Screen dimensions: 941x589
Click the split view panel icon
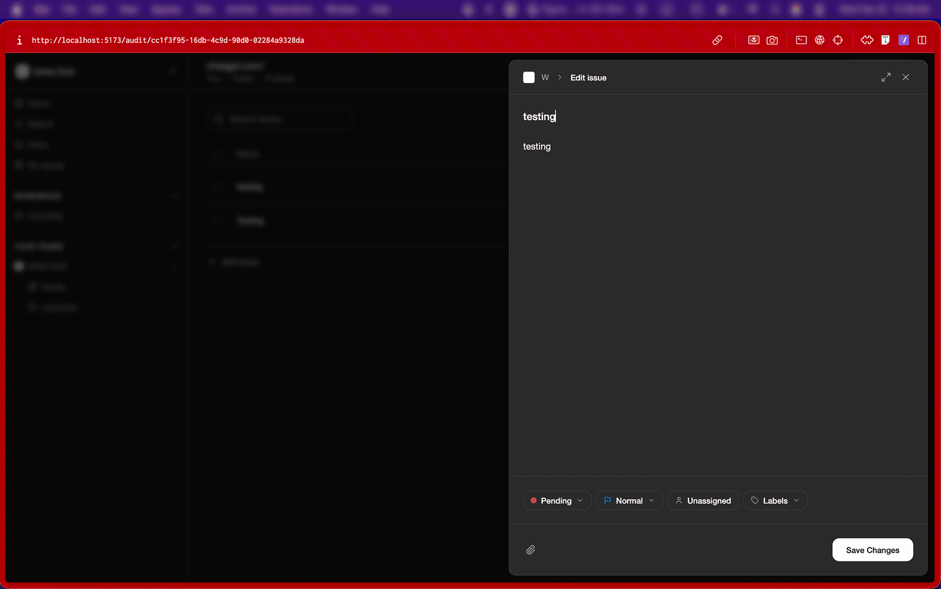coord(922,40)
